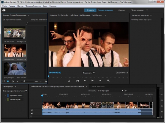Click the Вставить button

pyautogui.click(x=90, y=10)
